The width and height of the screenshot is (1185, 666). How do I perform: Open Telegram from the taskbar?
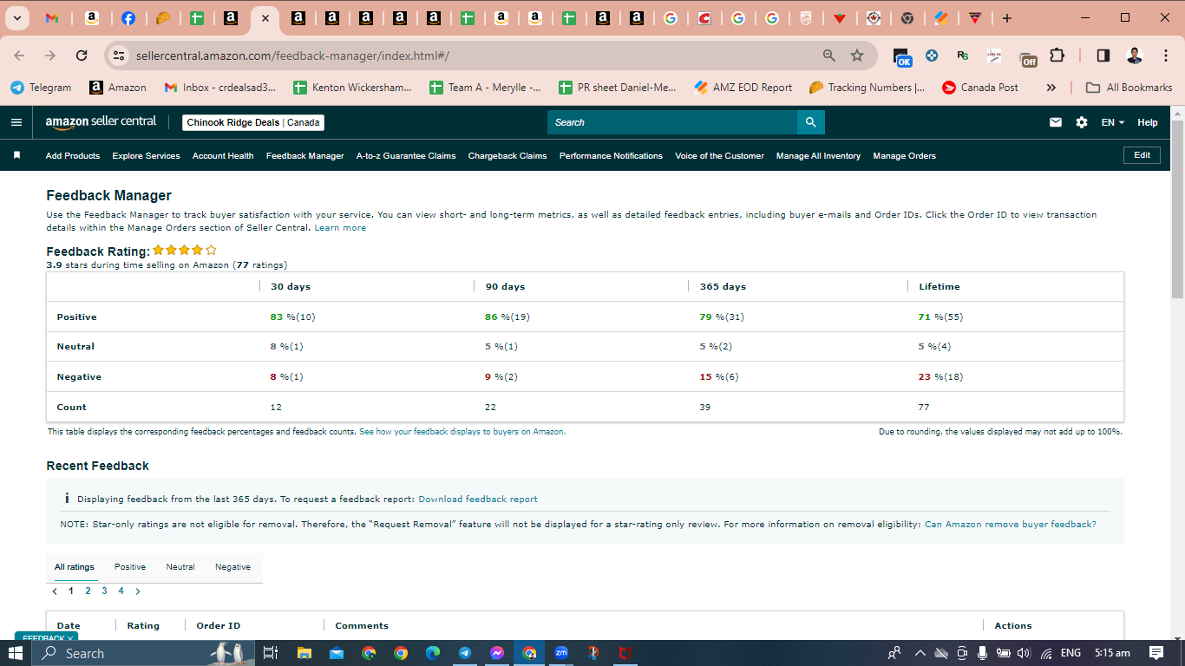[x=465, y=653]
